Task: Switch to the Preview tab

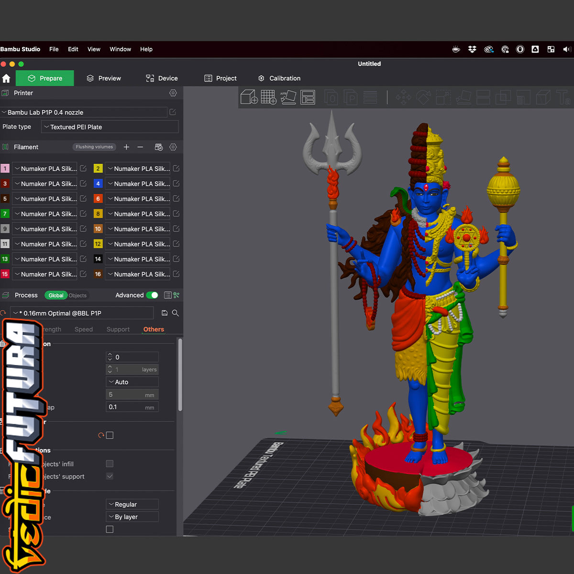Action: pos(104,78)
